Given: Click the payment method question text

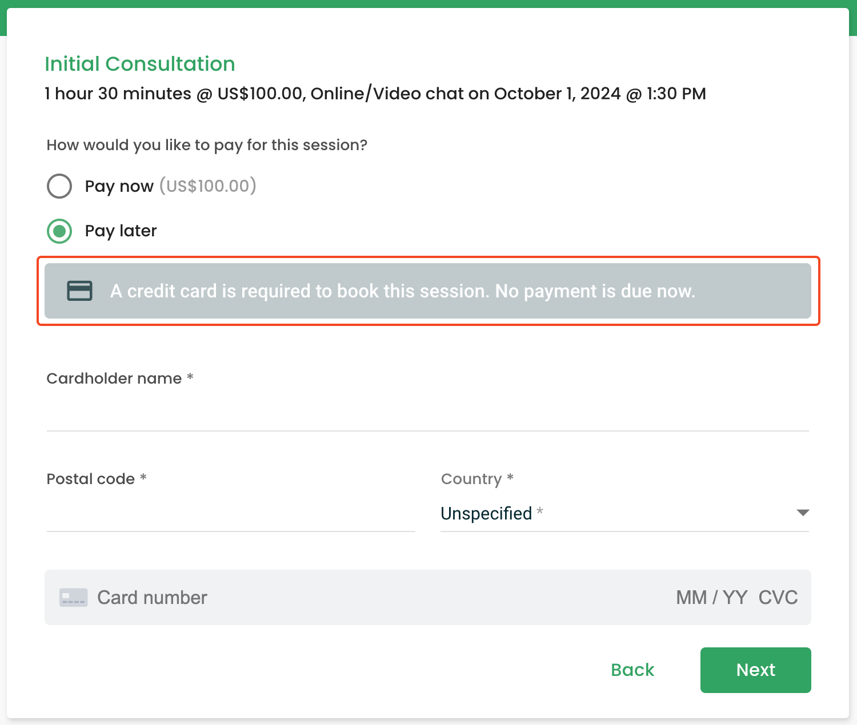Looking at the screenshot, I should tap(207, 145).
